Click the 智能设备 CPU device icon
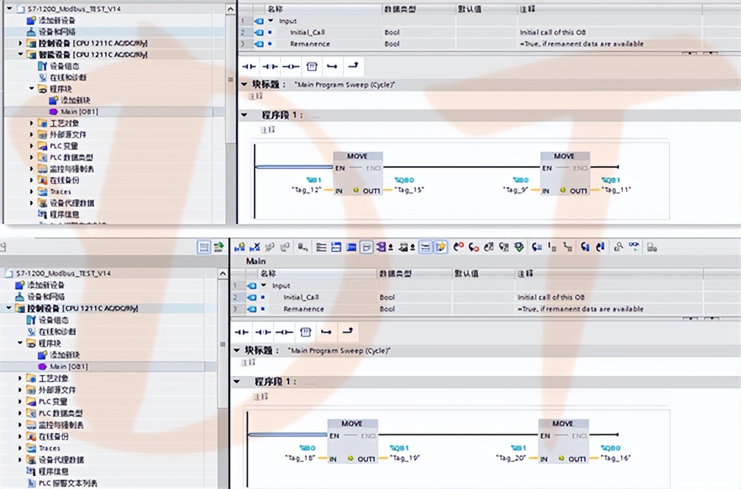The image size is (741, 489). tap(31, 54)
